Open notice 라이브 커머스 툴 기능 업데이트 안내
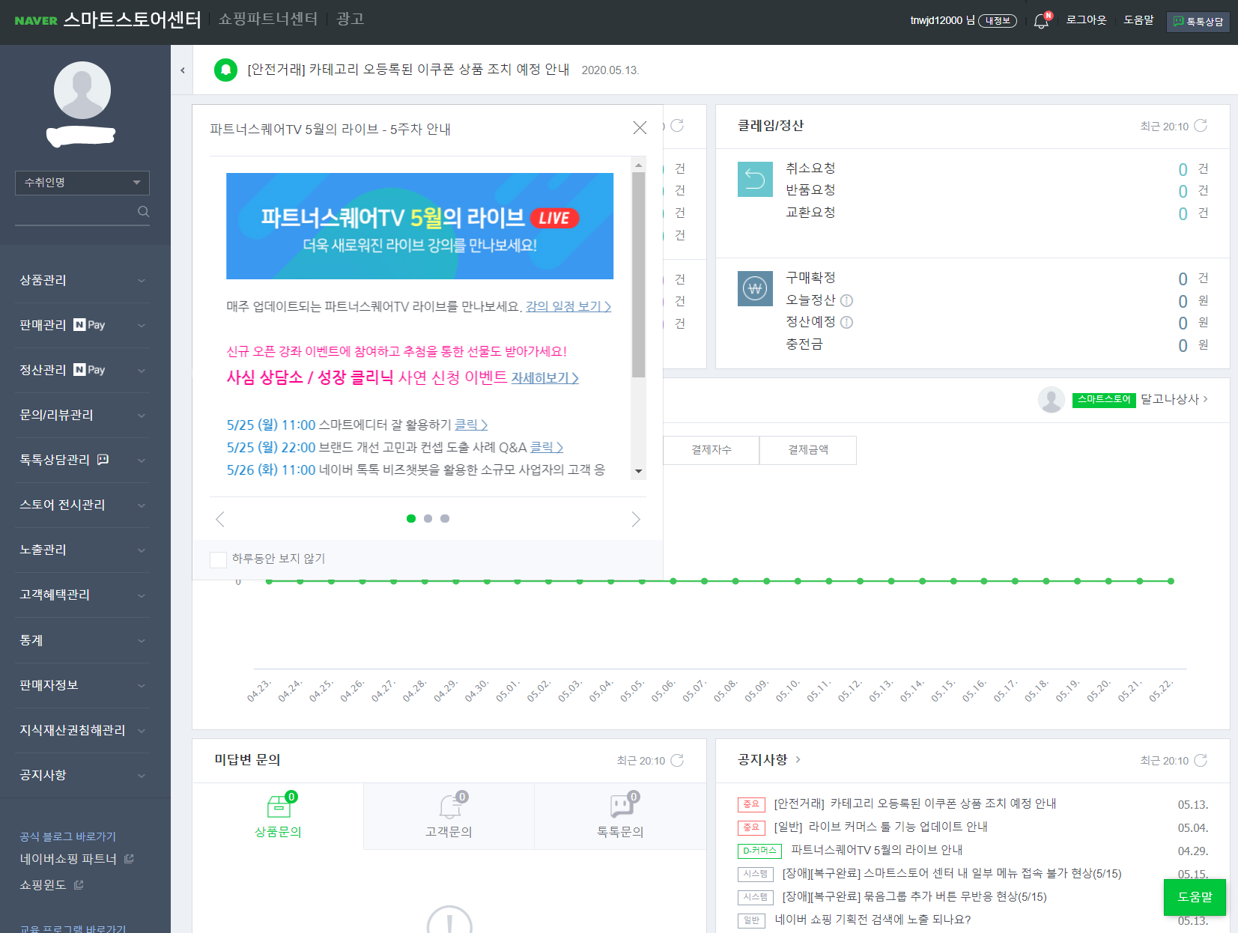 point(881,827)
